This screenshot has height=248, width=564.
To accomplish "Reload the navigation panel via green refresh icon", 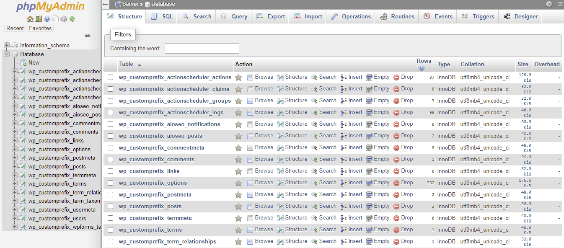I will [72, 19].
